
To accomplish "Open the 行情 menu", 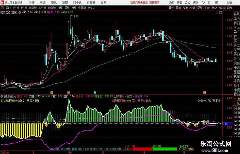I will point(31,3).
